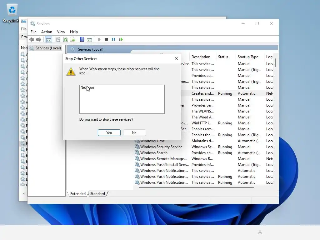Open the Help menu
Screen dimensions: 320x240
pos(74,32)
